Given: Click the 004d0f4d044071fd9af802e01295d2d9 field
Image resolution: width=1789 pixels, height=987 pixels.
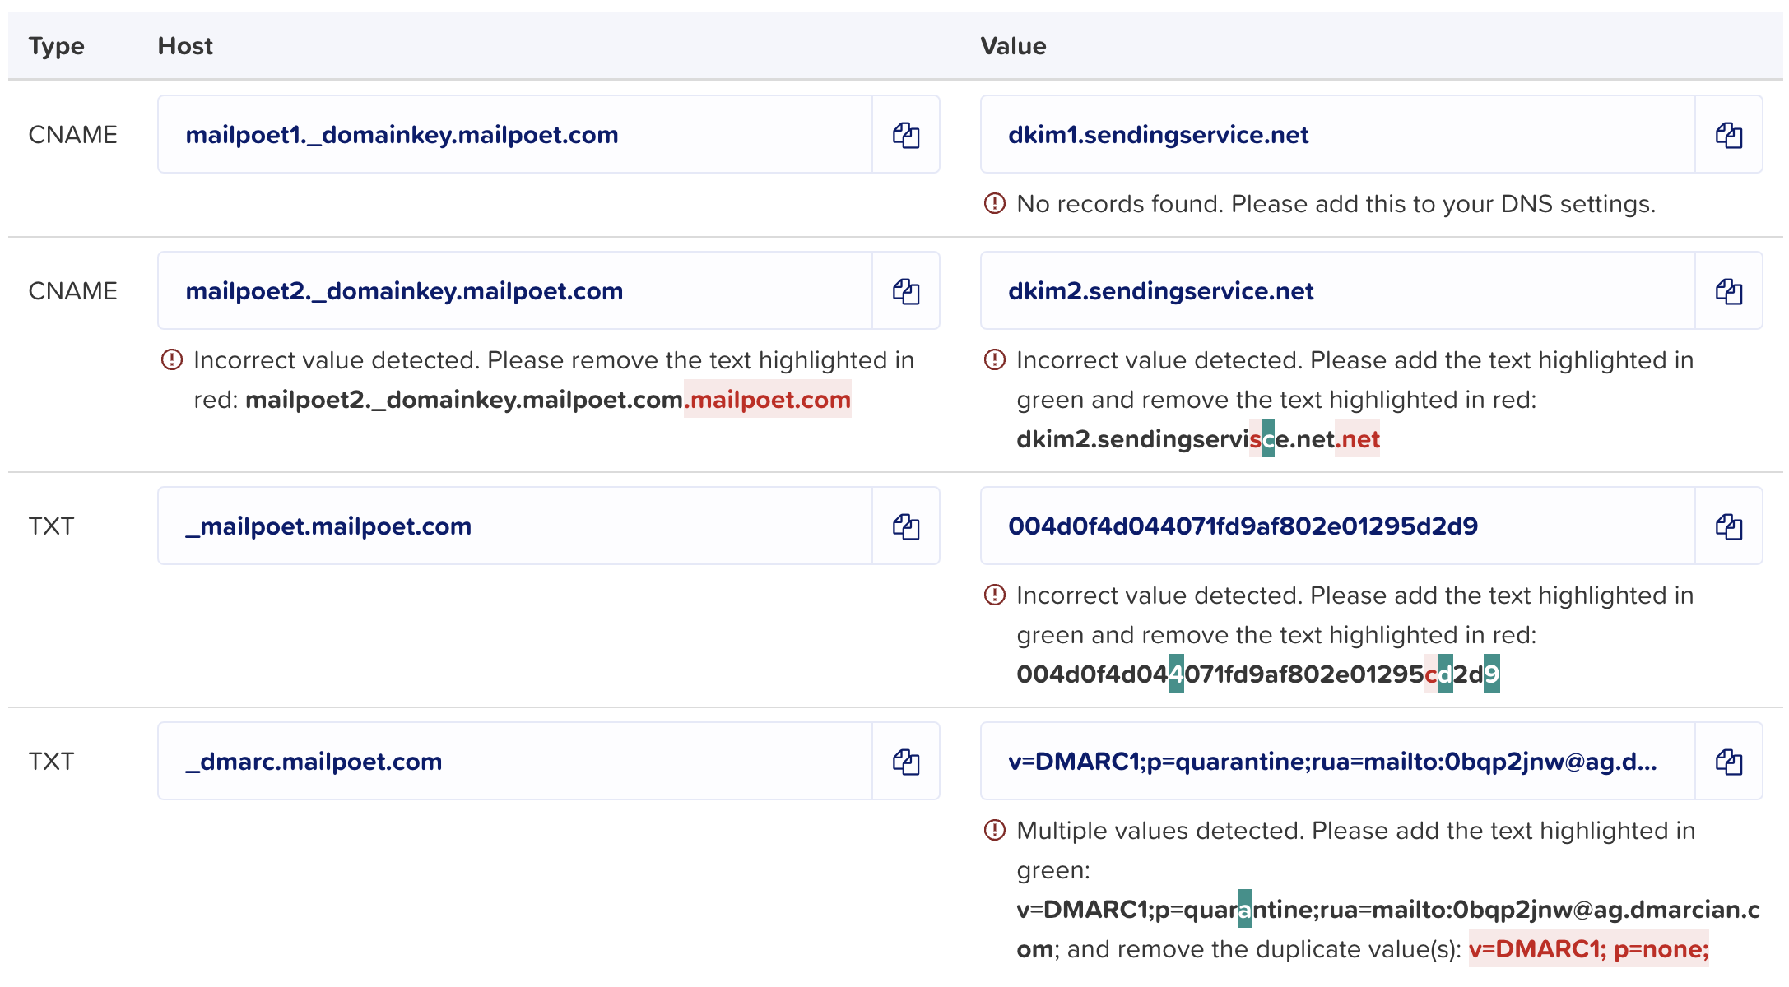Looking at the screenshot, I should 1338,526.
